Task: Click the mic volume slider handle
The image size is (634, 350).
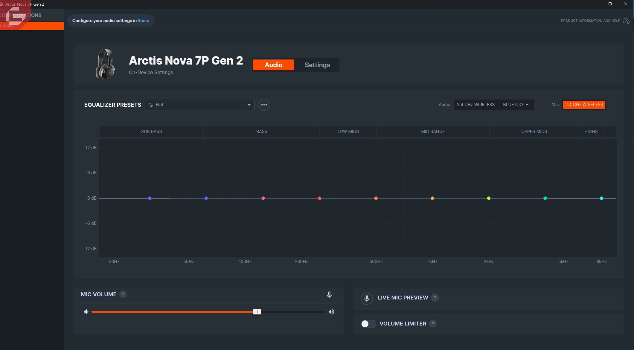Action: coord(257,312)
